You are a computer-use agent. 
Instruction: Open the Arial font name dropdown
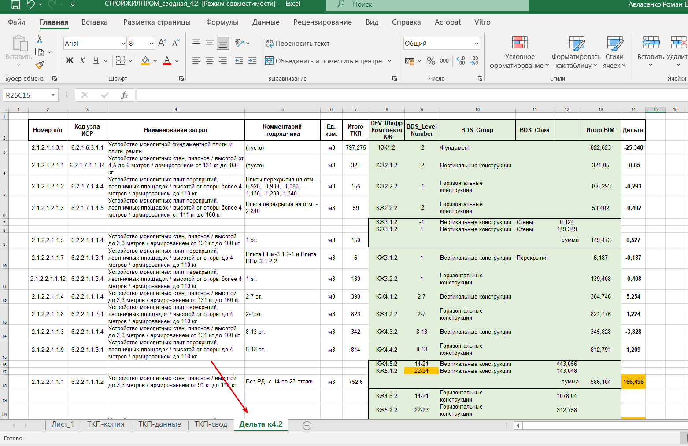click(123, 44)
